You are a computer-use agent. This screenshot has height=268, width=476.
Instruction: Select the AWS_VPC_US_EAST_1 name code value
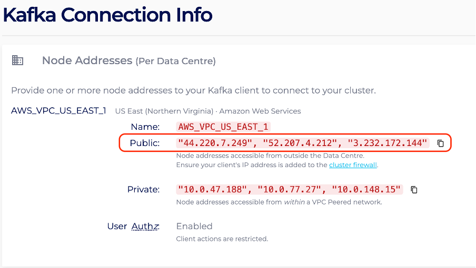[223, 127]
